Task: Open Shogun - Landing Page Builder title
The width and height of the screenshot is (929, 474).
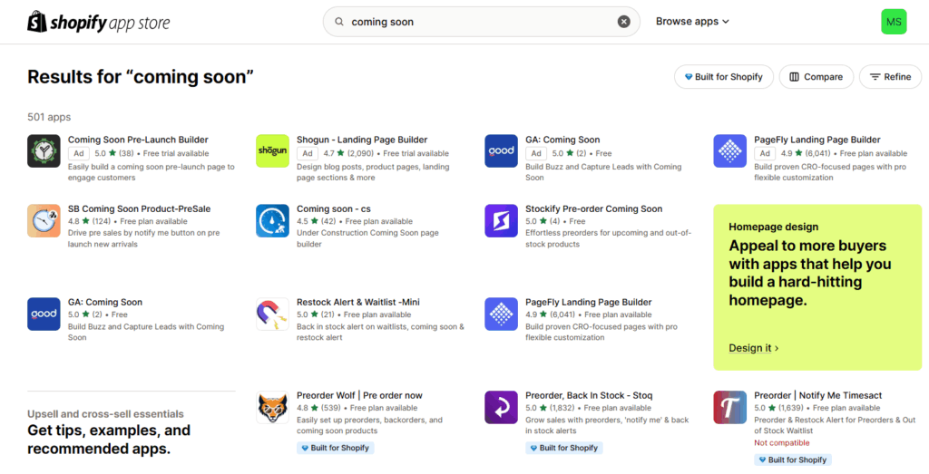Action: pyautogui.click(x=362, y=140)
